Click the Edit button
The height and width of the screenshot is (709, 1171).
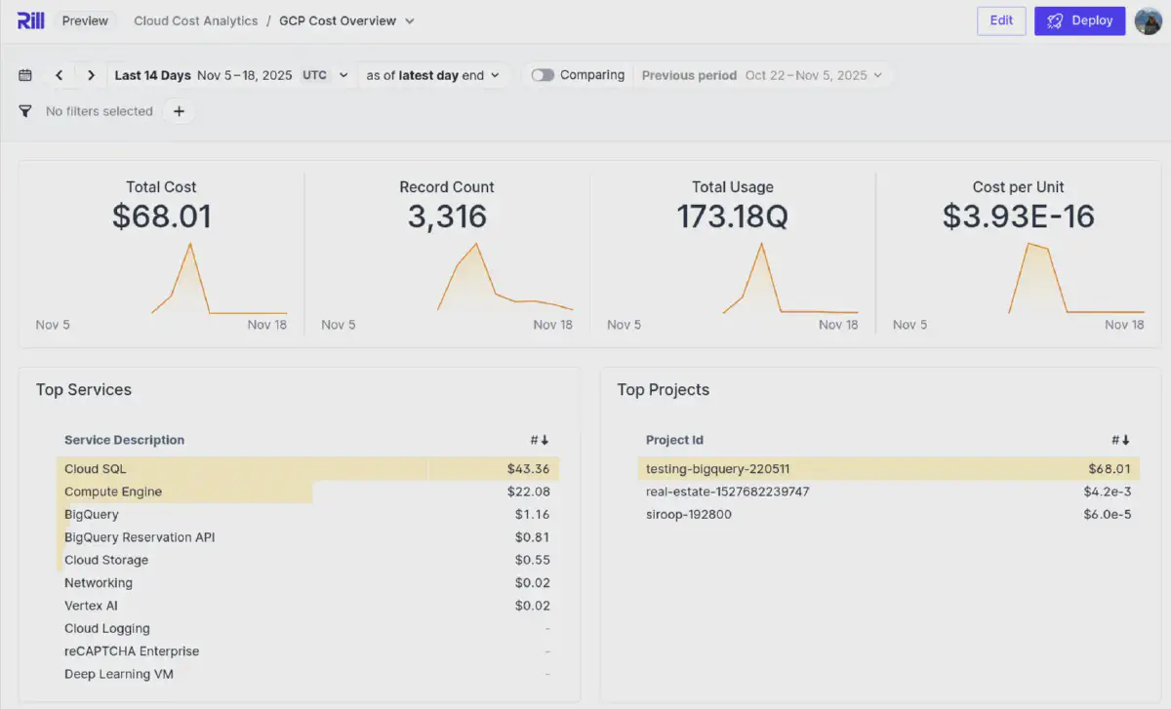(1001, 20)
